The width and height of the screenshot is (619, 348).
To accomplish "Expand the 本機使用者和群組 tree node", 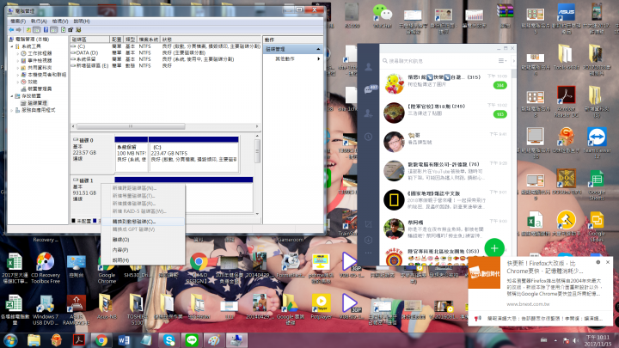I will 18,75.
